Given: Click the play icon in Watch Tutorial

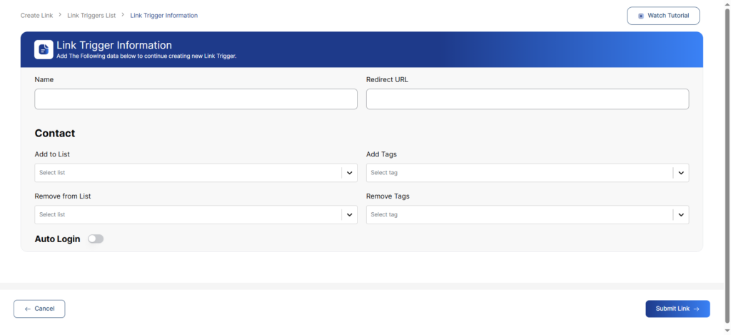Looking at the screenshot, I should tap(641, 16).
